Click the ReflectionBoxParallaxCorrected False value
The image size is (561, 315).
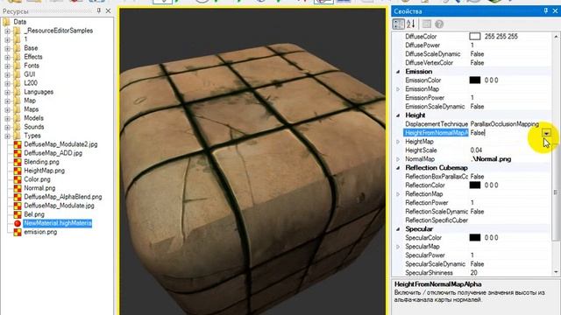477,177
